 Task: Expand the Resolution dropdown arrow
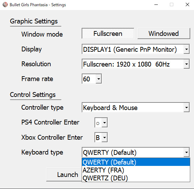(x=186, y=64)
